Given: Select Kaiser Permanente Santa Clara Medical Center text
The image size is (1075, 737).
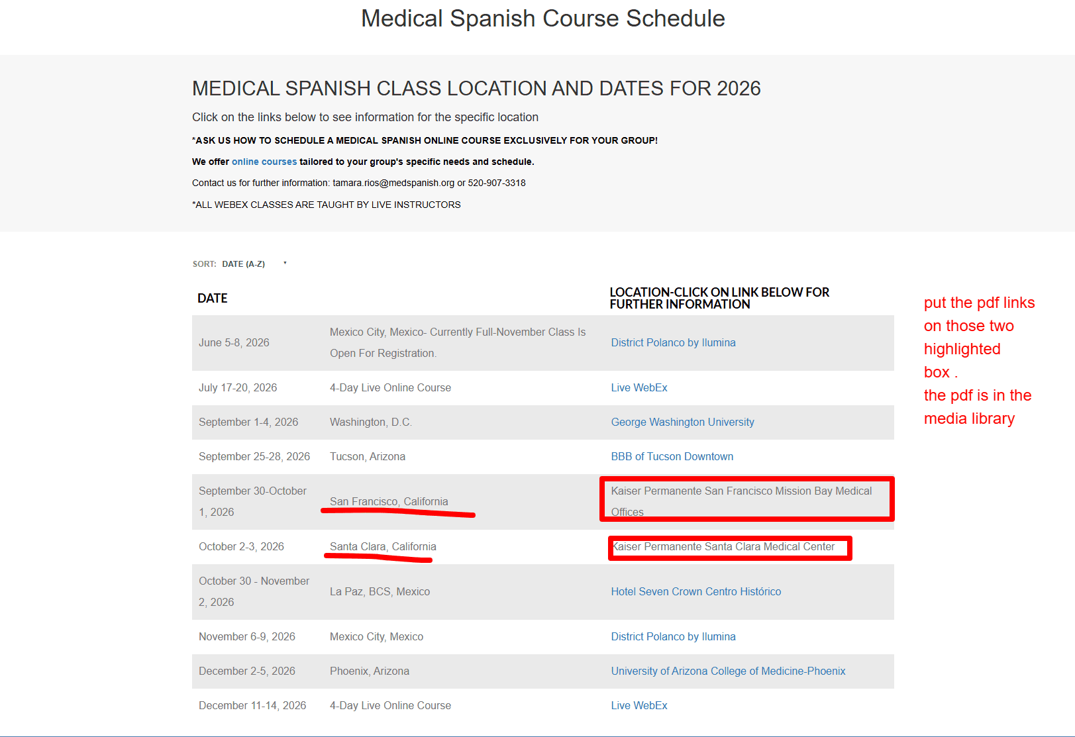Looking at the screenshot, I should pyautogui.click(x=723, y=546).
